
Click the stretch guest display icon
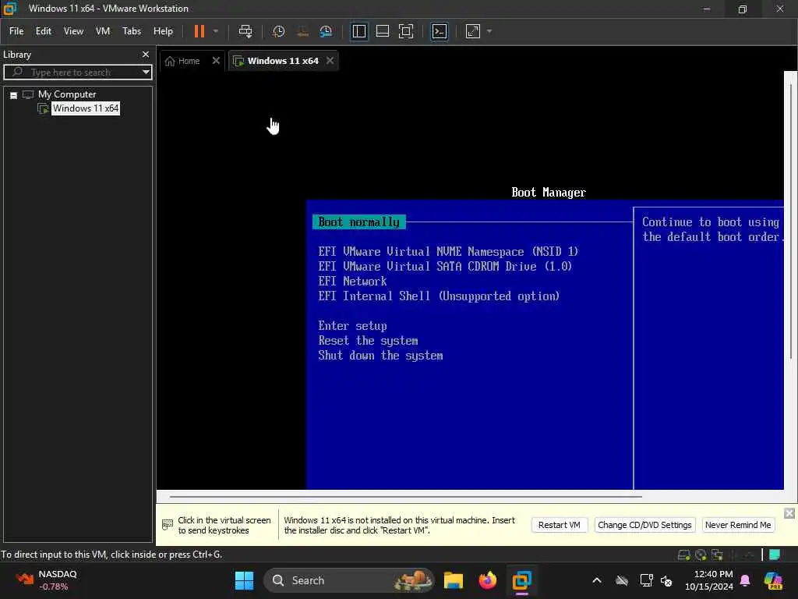click(473, 31)
